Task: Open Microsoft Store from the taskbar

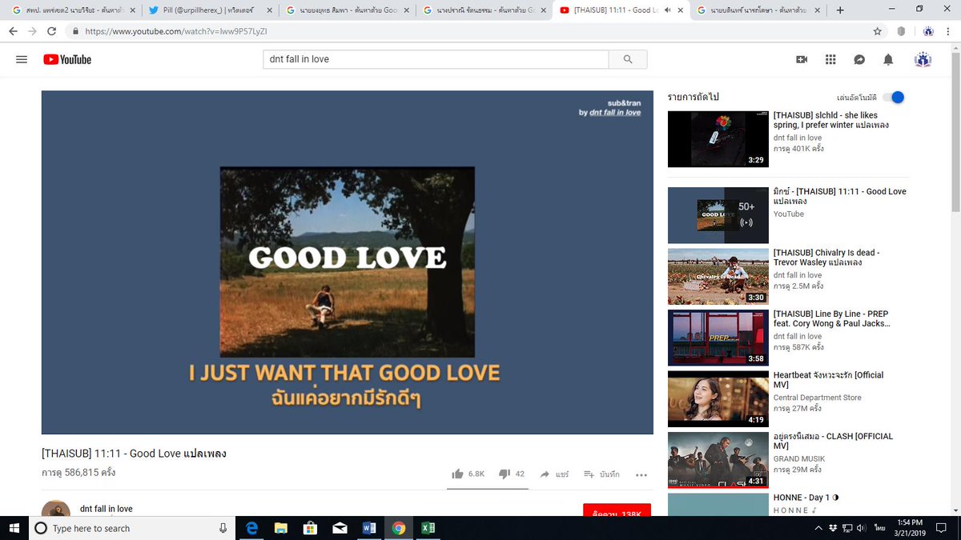Action: [x=311, y=528]
